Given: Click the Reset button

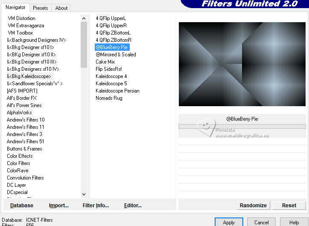Looking at the screenshot, I should pos(289,206).
